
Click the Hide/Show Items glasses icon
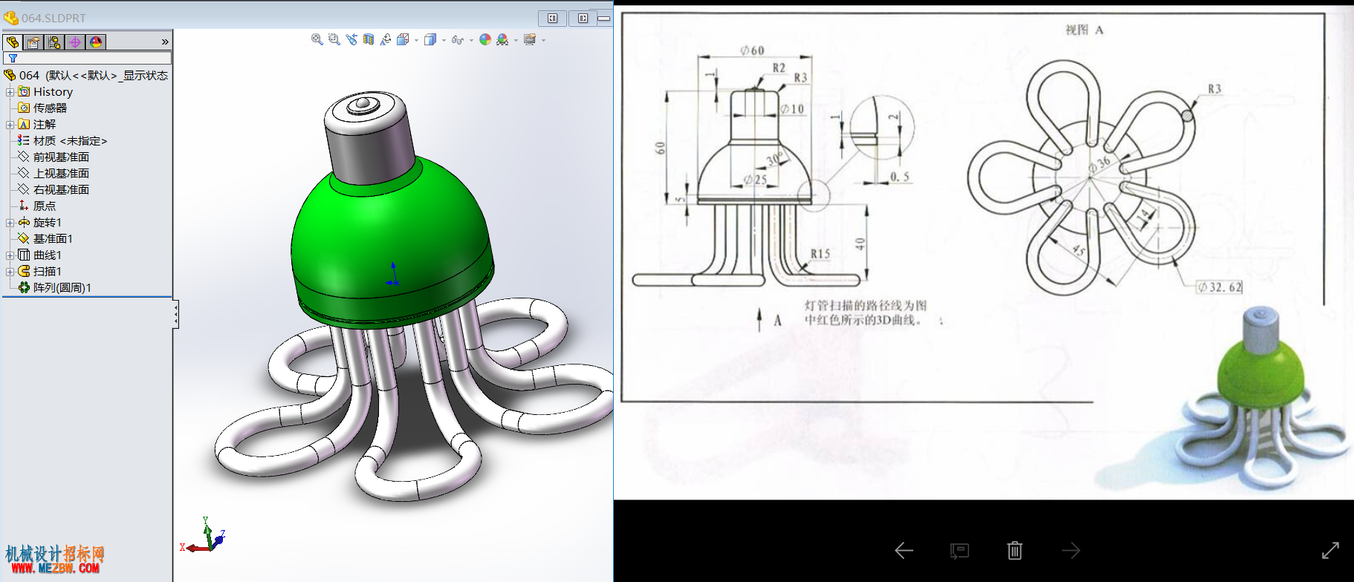[x=457, y=40]
